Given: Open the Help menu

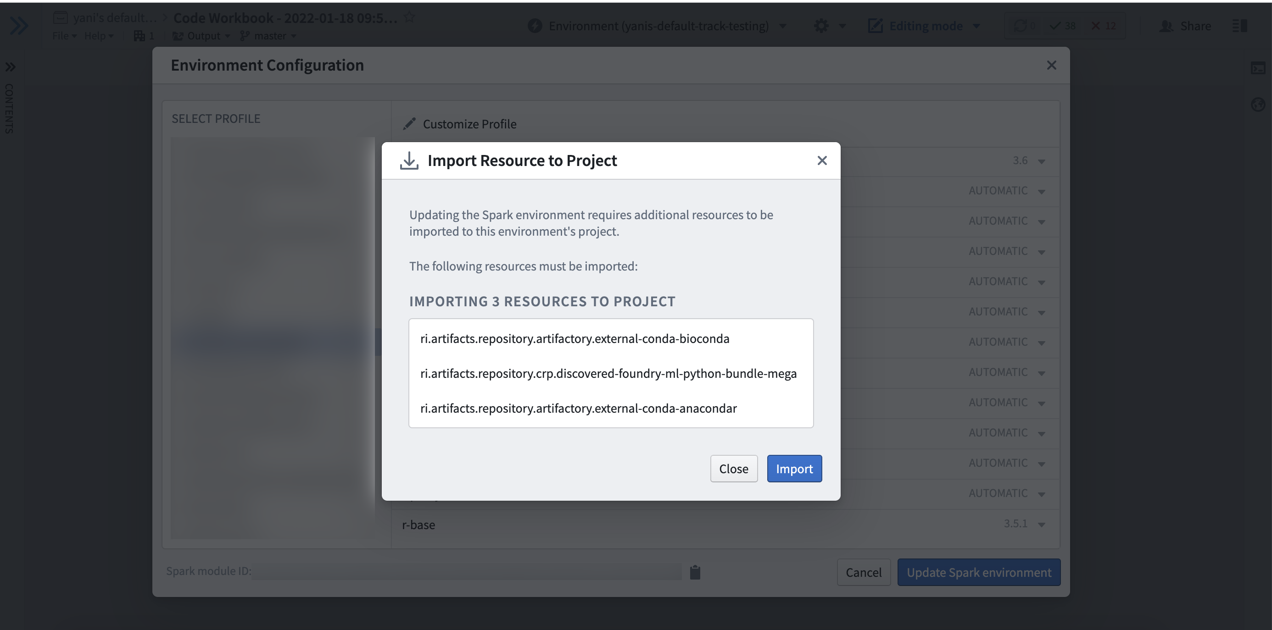Looking at the screenshot, I should click(99, 35).
